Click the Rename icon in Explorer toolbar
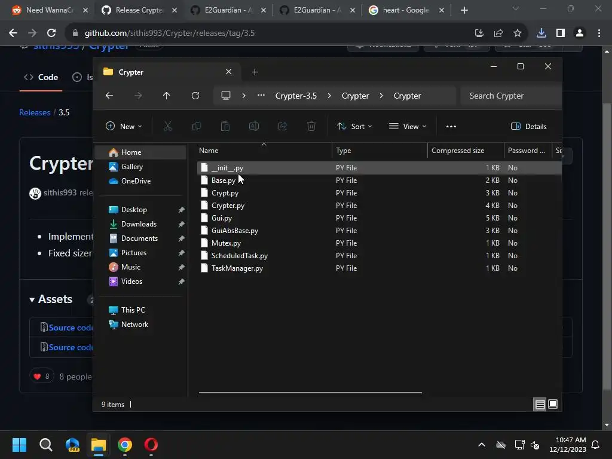Screen dimensions: 612x459 [254, 126]
